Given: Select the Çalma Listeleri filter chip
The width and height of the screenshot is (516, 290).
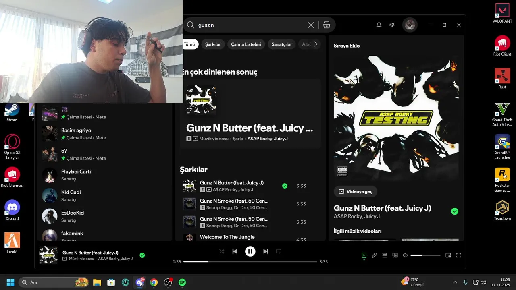Looking at the screenshot, I should coord(246,44).
